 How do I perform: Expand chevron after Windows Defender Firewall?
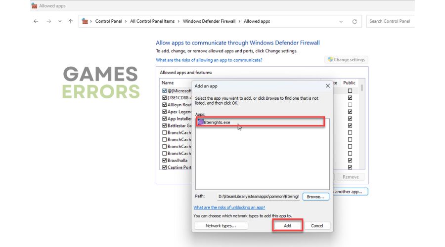239,21
